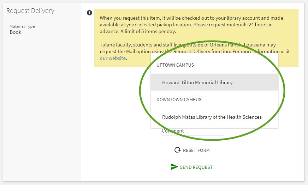308x185 pixels.
Task: Click the Downtown Campus group header
Action: tap(179, 100)
